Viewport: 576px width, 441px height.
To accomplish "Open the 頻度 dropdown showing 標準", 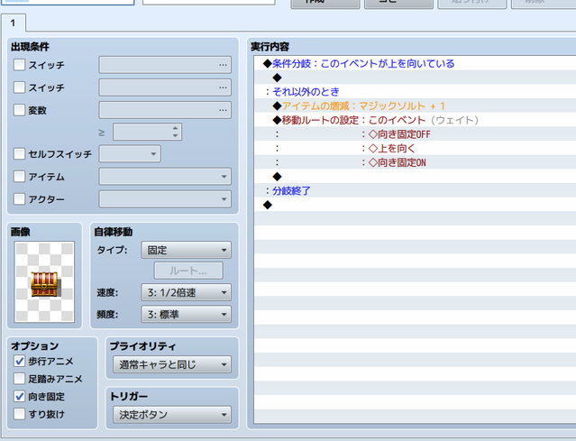I will [187, 315].
